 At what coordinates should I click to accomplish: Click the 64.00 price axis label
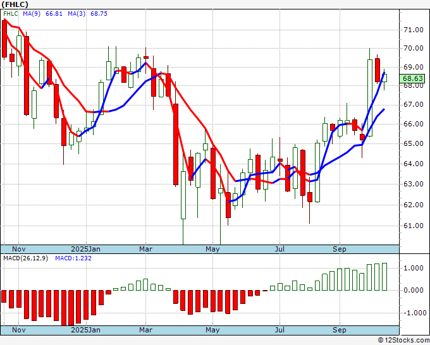point(414,164)
